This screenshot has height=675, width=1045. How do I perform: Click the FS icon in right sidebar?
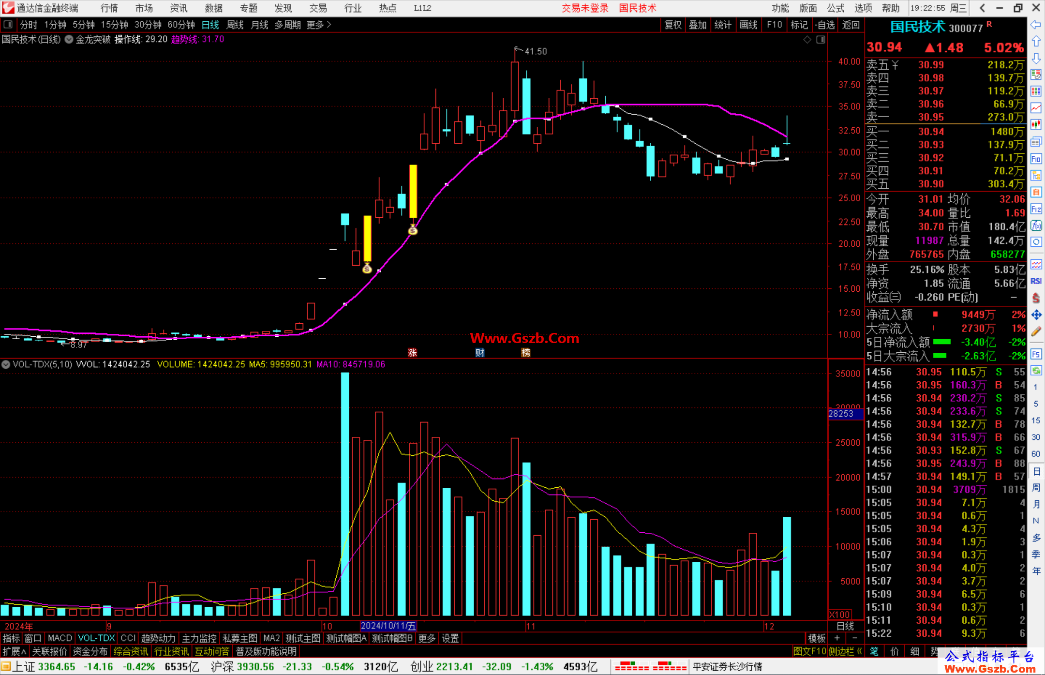(1036, 354)
